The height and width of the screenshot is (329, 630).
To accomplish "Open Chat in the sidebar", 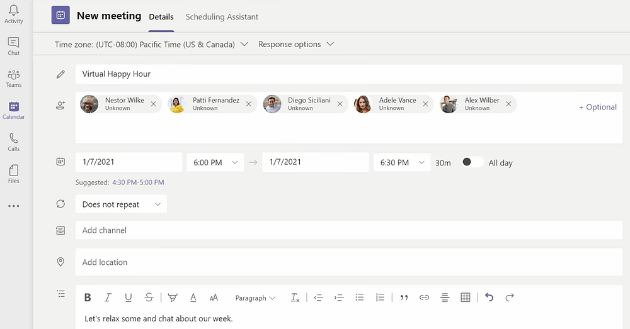I will coord(14,47).
